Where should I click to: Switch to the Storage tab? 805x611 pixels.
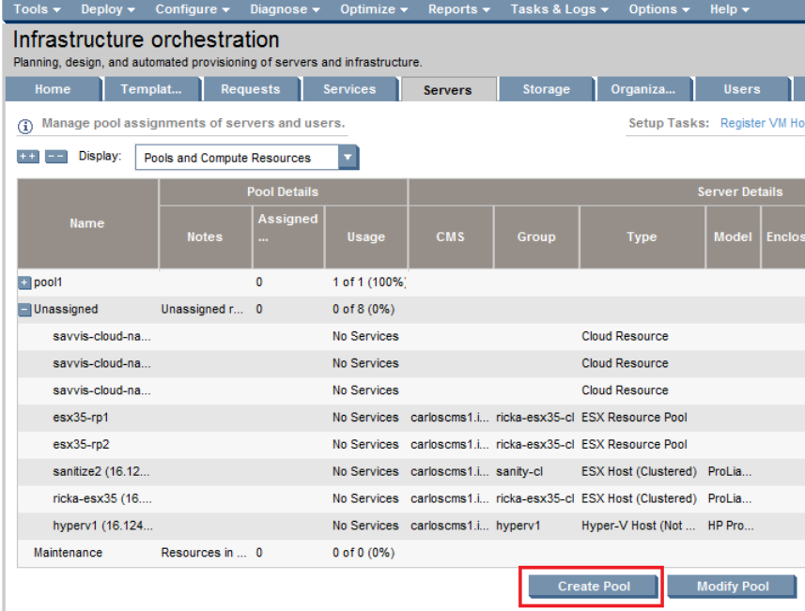coord(546,90)
